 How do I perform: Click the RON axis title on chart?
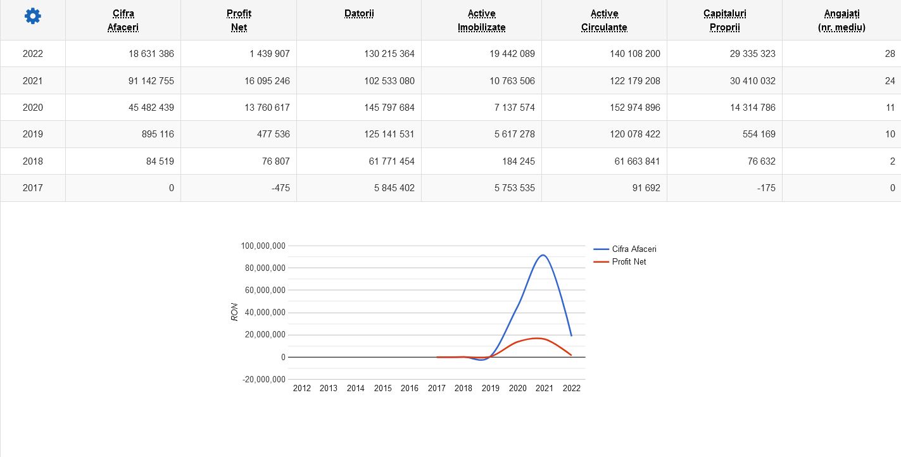pyautogui.click(x=234, y=312)
